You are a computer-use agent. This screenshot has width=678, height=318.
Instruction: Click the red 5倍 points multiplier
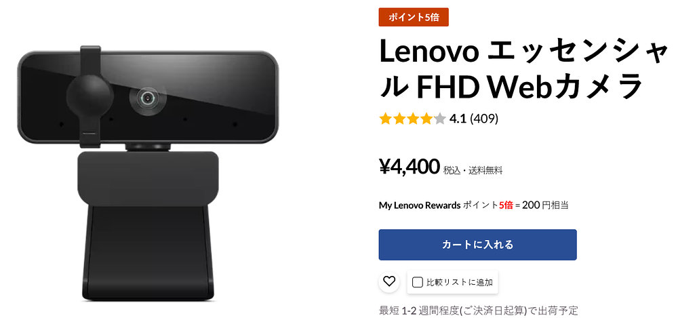click(506, 205)
